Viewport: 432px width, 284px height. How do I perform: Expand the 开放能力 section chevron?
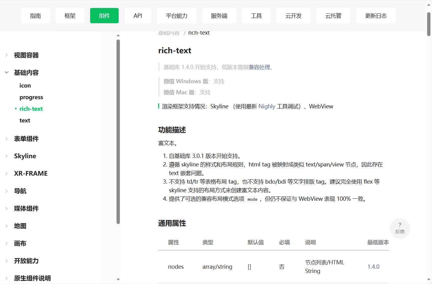pos(6,261)
